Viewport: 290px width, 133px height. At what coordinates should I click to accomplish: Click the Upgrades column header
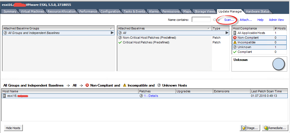tap(194, 91)
